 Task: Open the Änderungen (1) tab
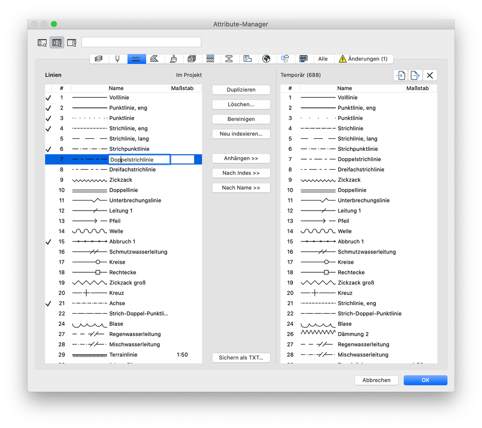(x=364, y=59)
